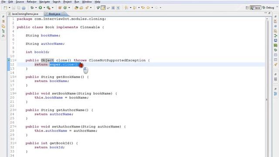
Task: Navigate Forward with greyed arrow icon
Action: [157, 8]
